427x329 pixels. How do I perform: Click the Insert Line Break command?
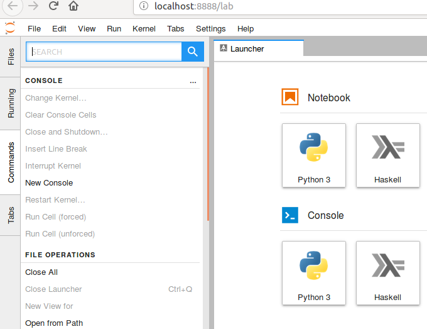56,148
